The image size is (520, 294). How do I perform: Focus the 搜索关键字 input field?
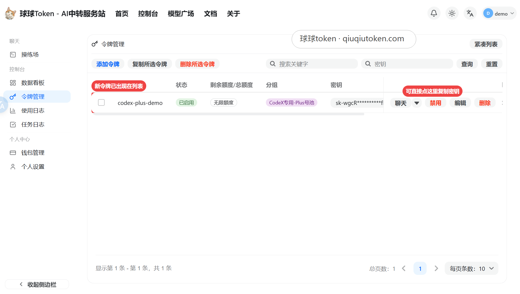tap(312, 64)
